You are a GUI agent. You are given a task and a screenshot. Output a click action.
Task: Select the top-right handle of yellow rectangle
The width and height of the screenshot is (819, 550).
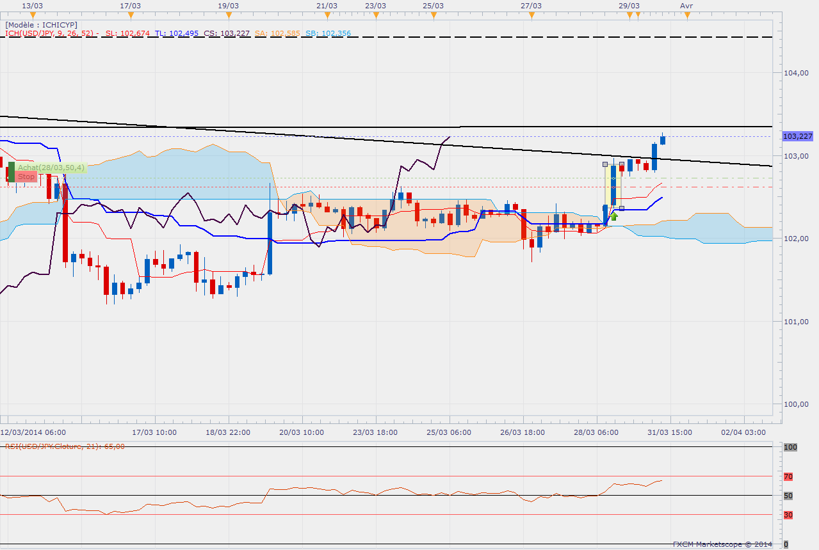(x=622, y=164)
